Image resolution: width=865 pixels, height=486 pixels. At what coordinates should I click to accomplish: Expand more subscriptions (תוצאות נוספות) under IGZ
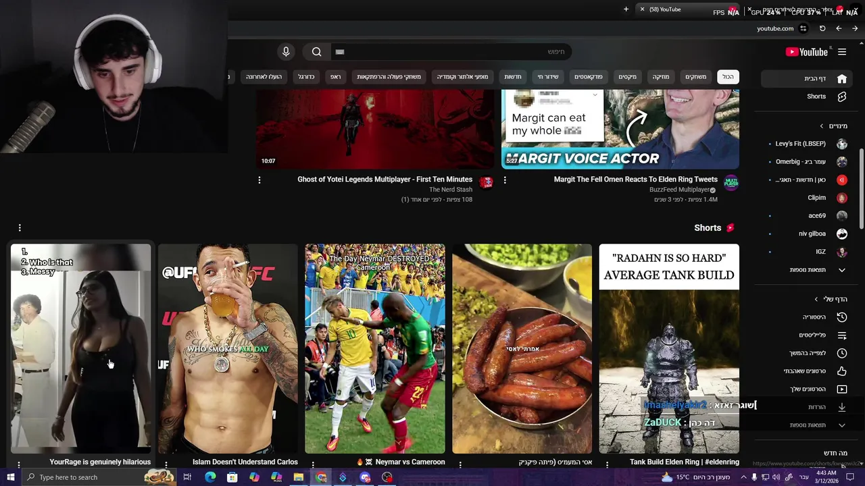click(807, 270)
